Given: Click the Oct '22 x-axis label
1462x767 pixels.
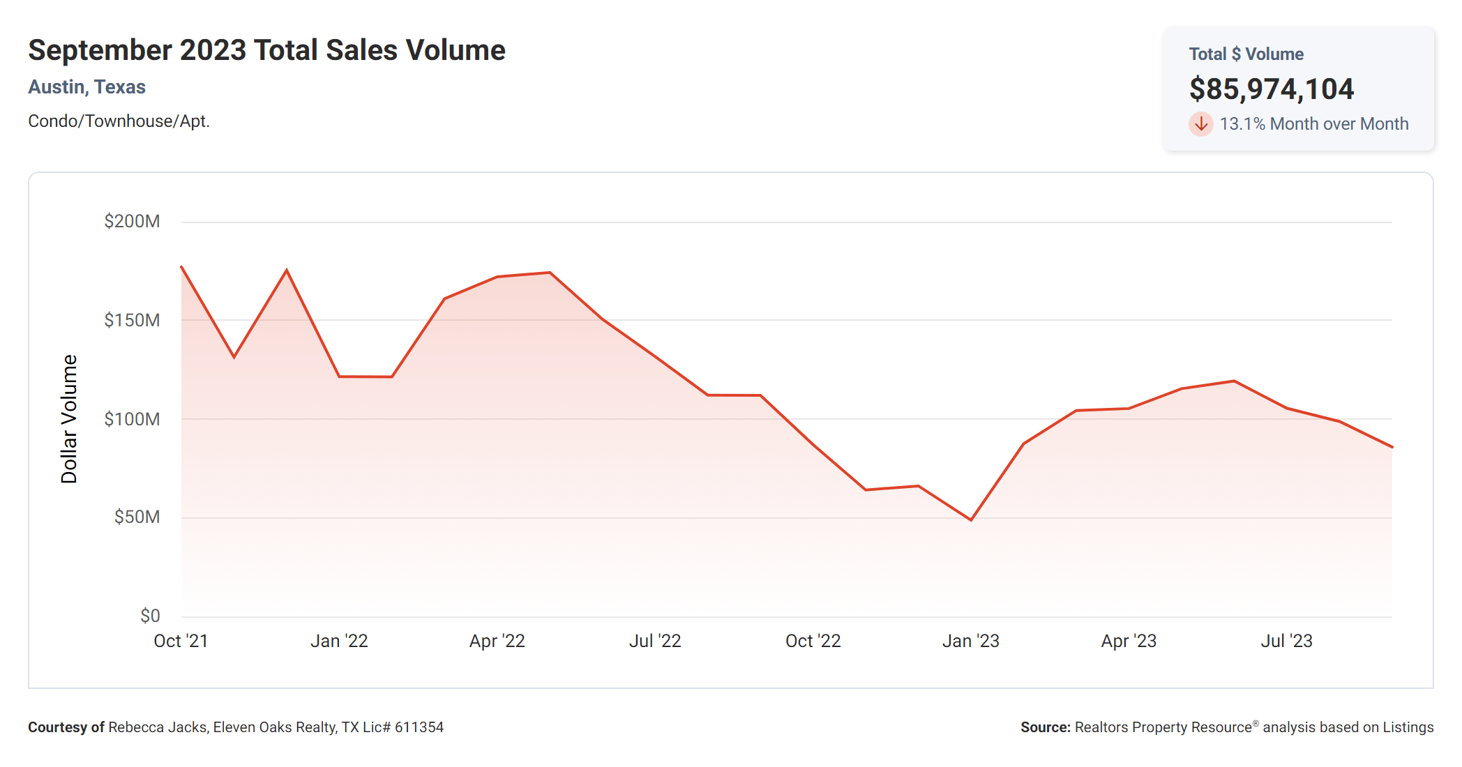Looking at the screenshot, I should point(813,641).
